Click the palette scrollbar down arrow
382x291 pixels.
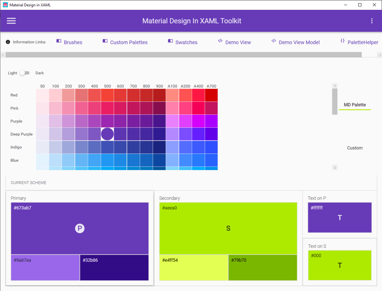[x=335, y=168]
